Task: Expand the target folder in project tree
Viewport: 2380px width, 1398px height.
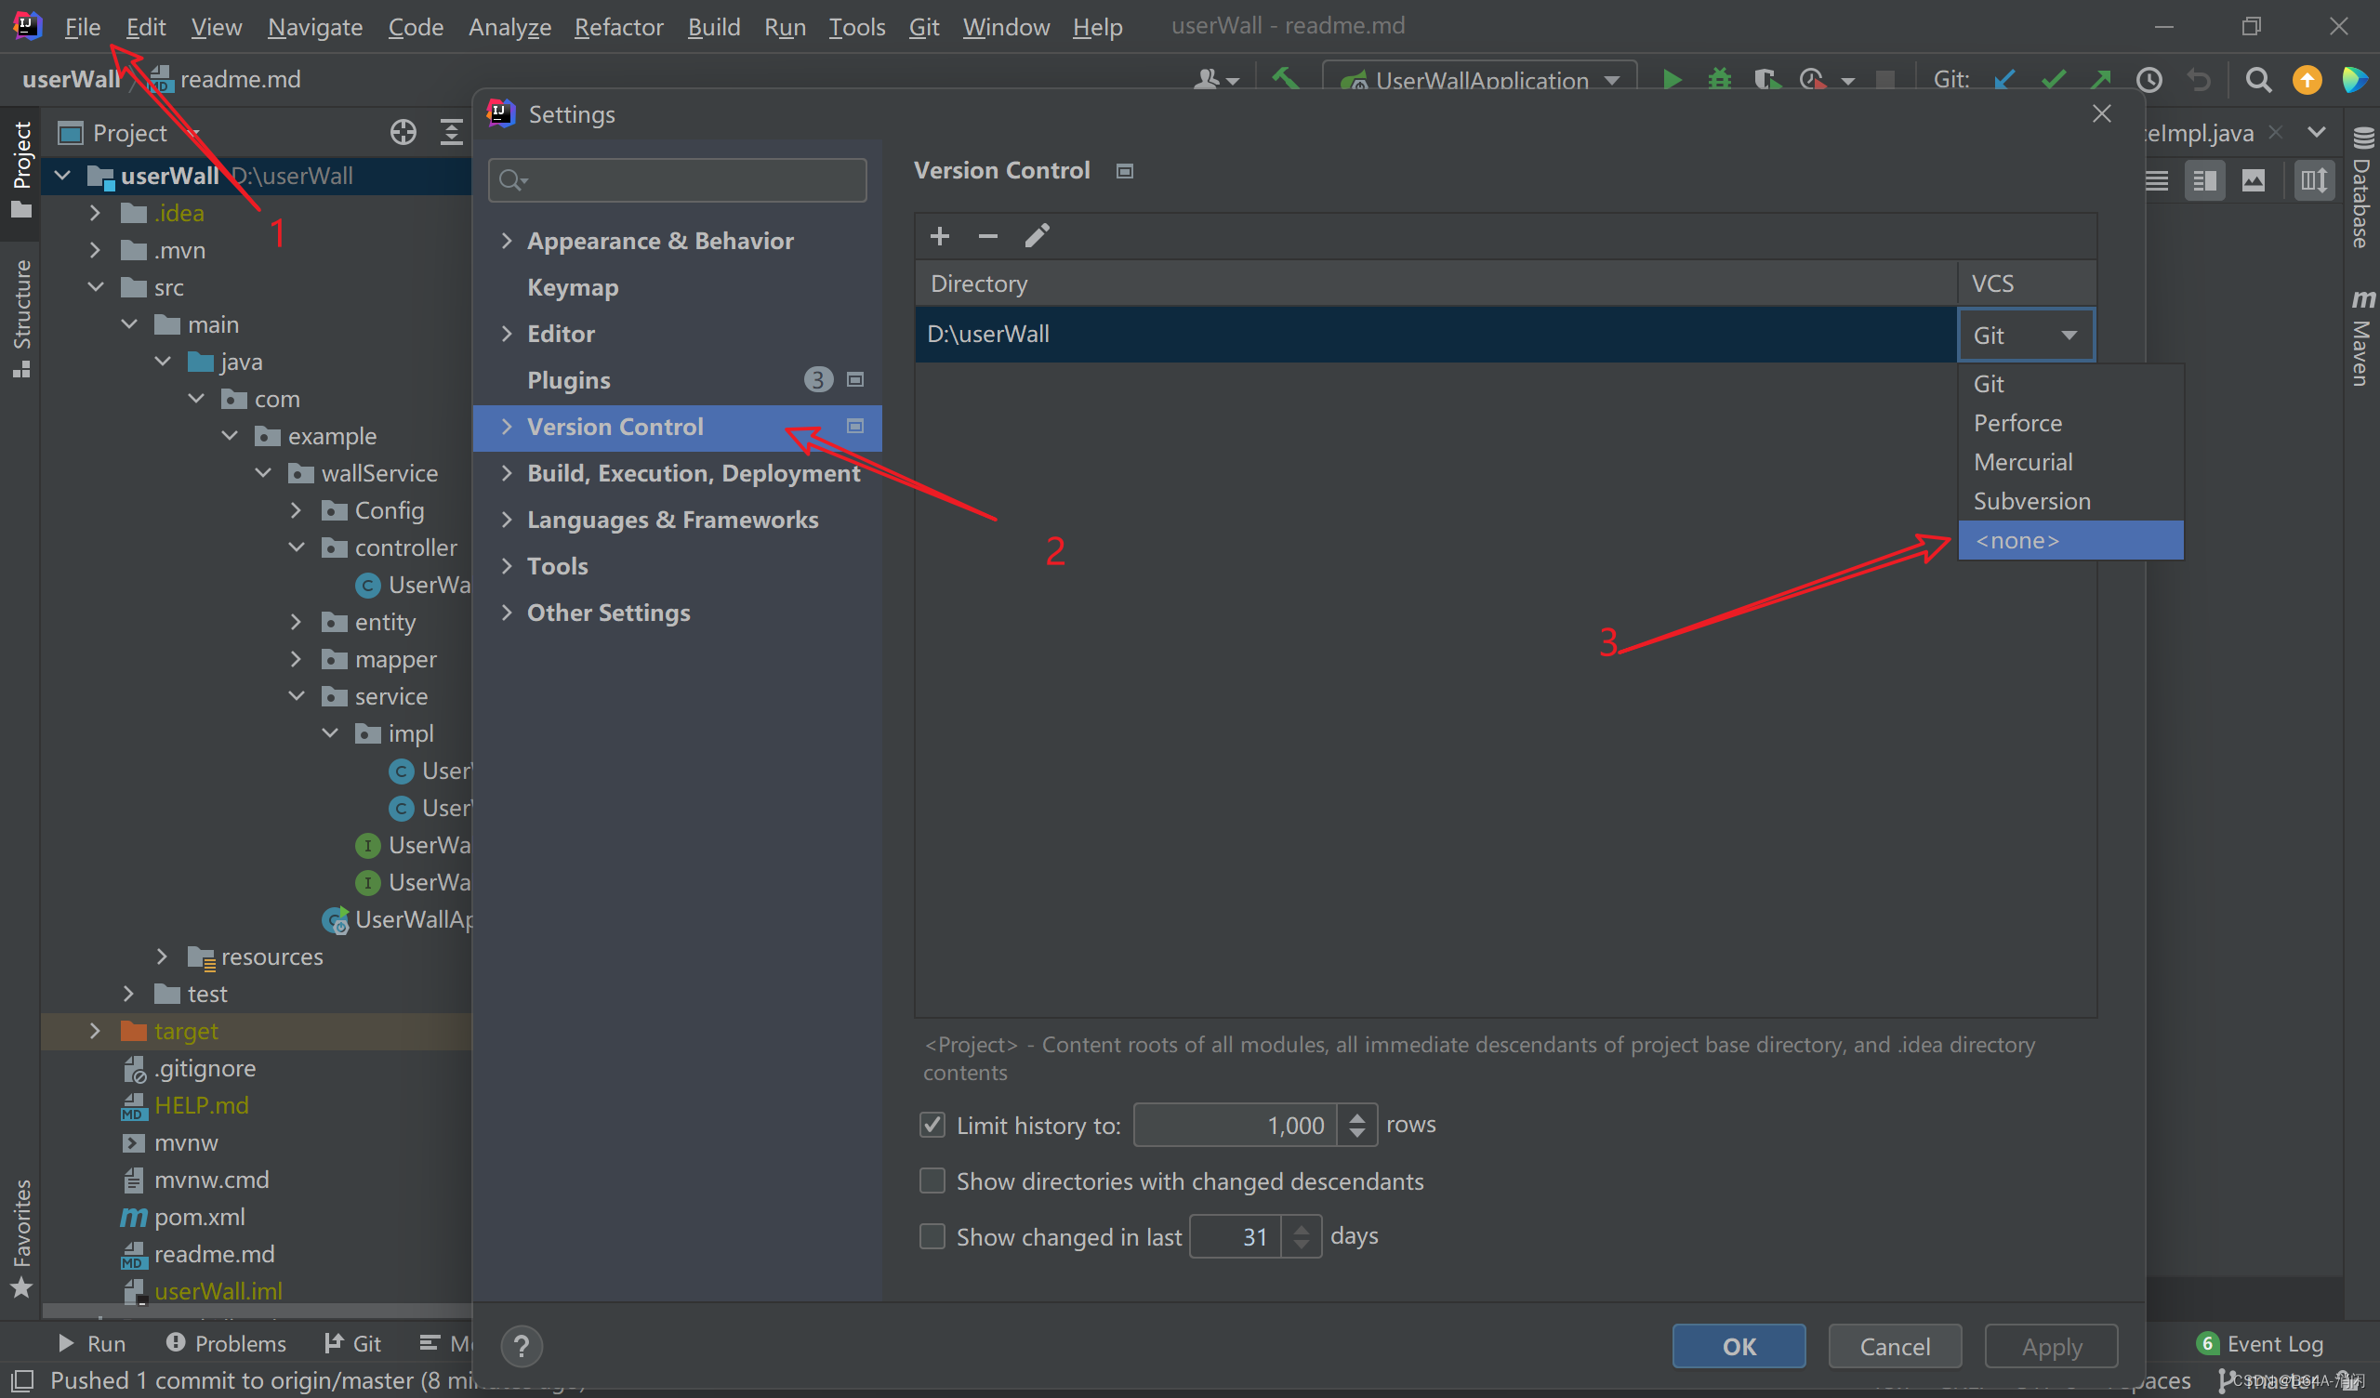Action: point(95,1031)
